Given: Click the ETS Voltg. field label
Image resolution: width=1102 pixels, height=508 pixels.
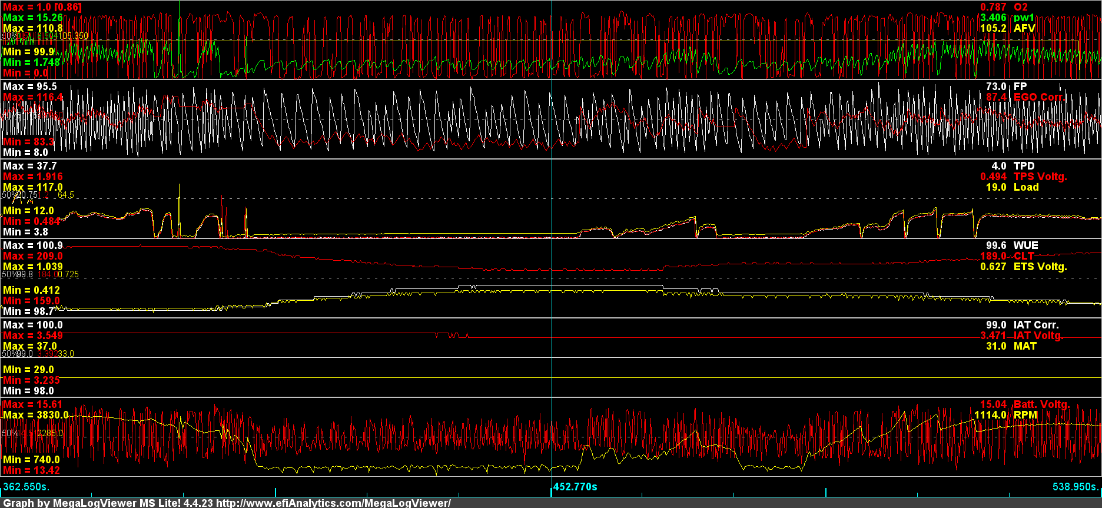Looking at the screenshot, I should [1040, 267].
